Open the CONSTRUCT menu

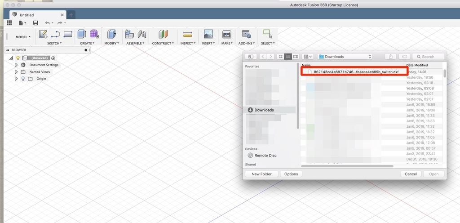tap(163, 43)
